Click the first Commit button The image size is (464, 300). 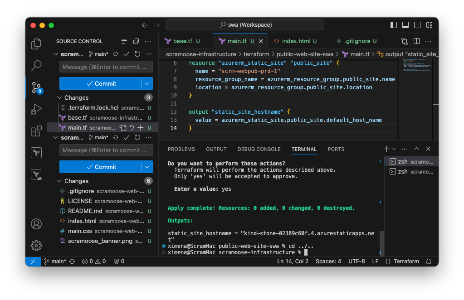click(x=101, y=84)
